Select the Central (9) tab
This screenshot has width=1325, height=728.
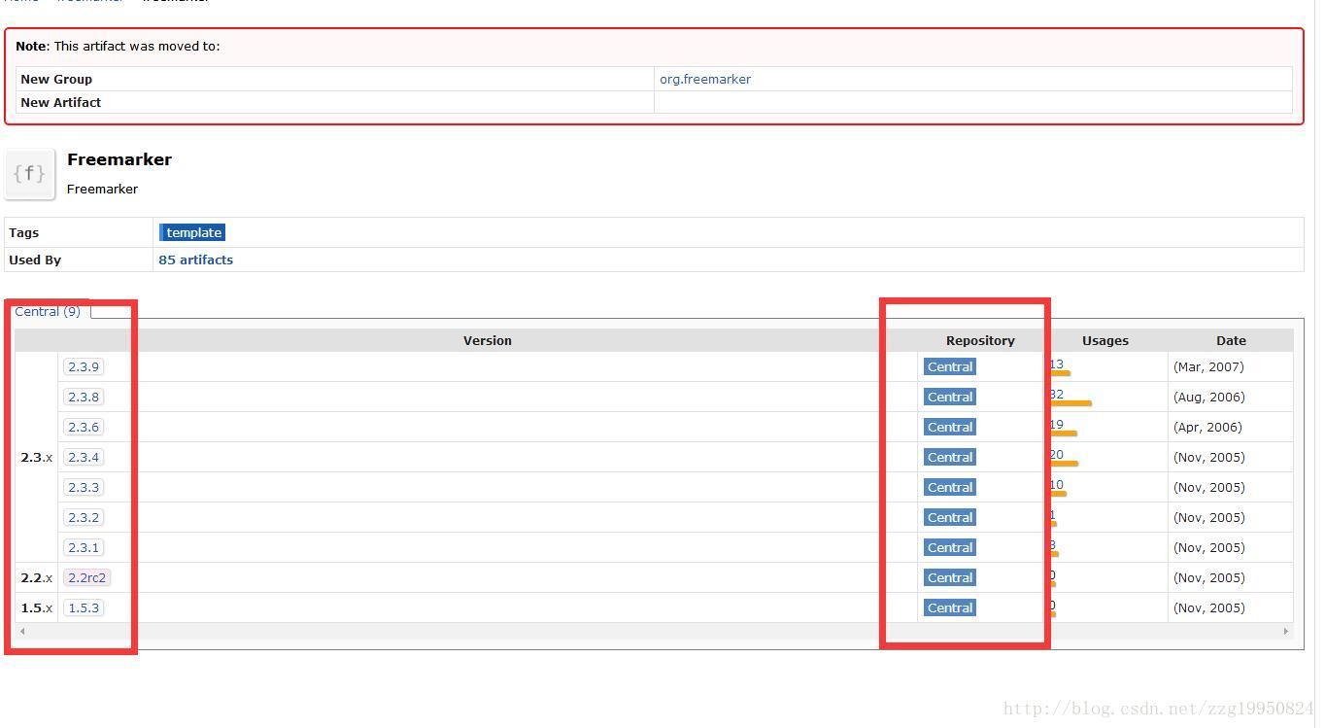48,311
